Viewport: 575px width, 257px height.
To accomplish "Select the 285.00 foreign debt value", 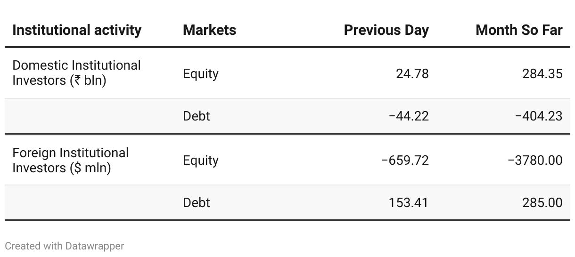I will 542,202.
